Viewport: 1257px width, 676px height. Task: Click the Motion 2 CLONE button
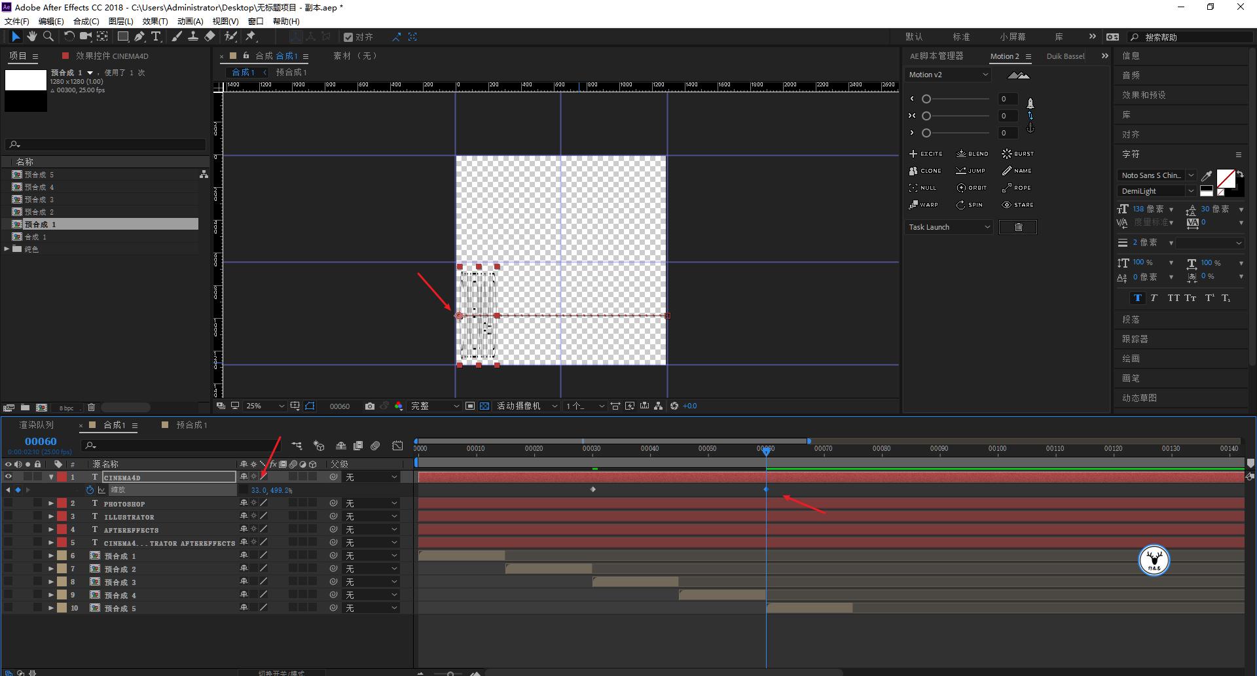point(925,171)
